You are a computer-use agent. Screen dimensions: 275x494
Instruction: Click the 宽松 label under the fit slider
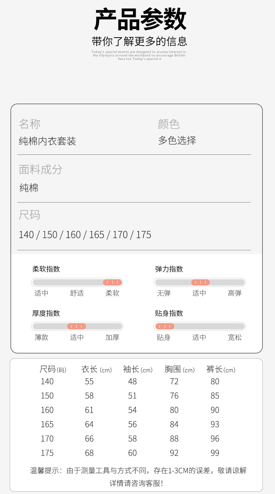pyautogui.click(x=235, y=337)
